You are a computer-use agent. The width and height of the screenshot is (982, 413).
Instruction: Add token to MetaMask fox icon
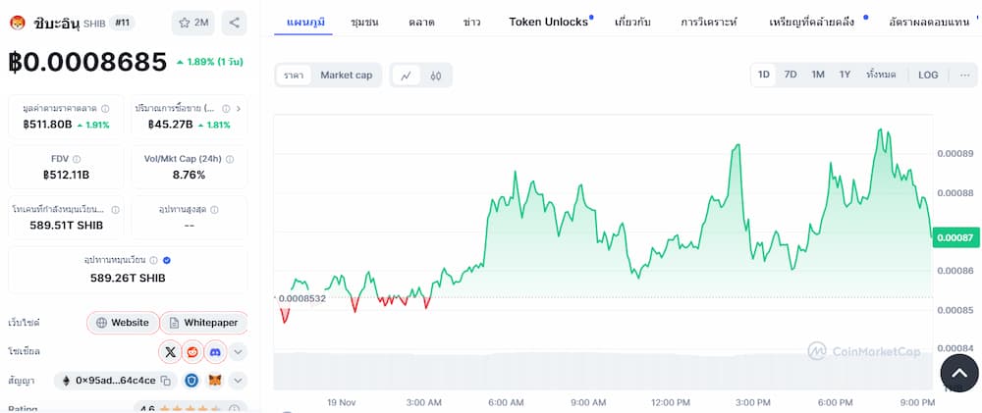point(215,380)
